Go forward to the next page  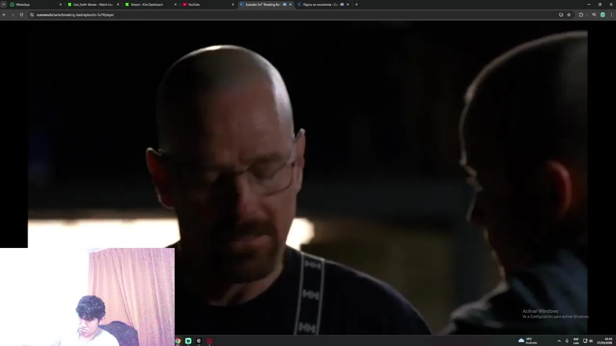13,15
